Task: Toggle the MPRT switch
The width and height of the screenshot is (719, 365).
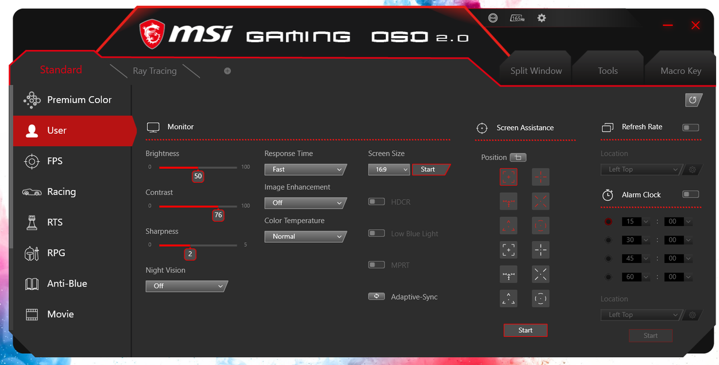Action: 376,265
